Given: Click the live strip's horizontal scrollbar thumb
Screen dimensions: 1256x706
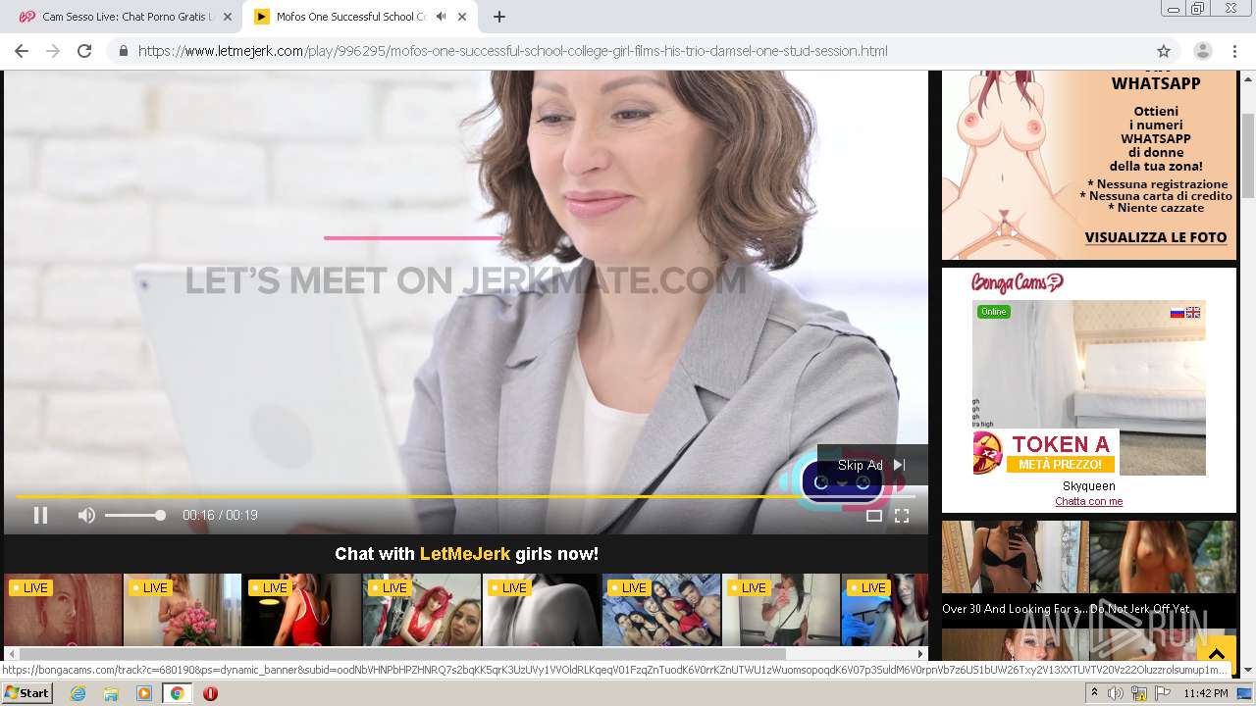Looking at the screenshot, I should pyautogui.click(x=402, y=654).
